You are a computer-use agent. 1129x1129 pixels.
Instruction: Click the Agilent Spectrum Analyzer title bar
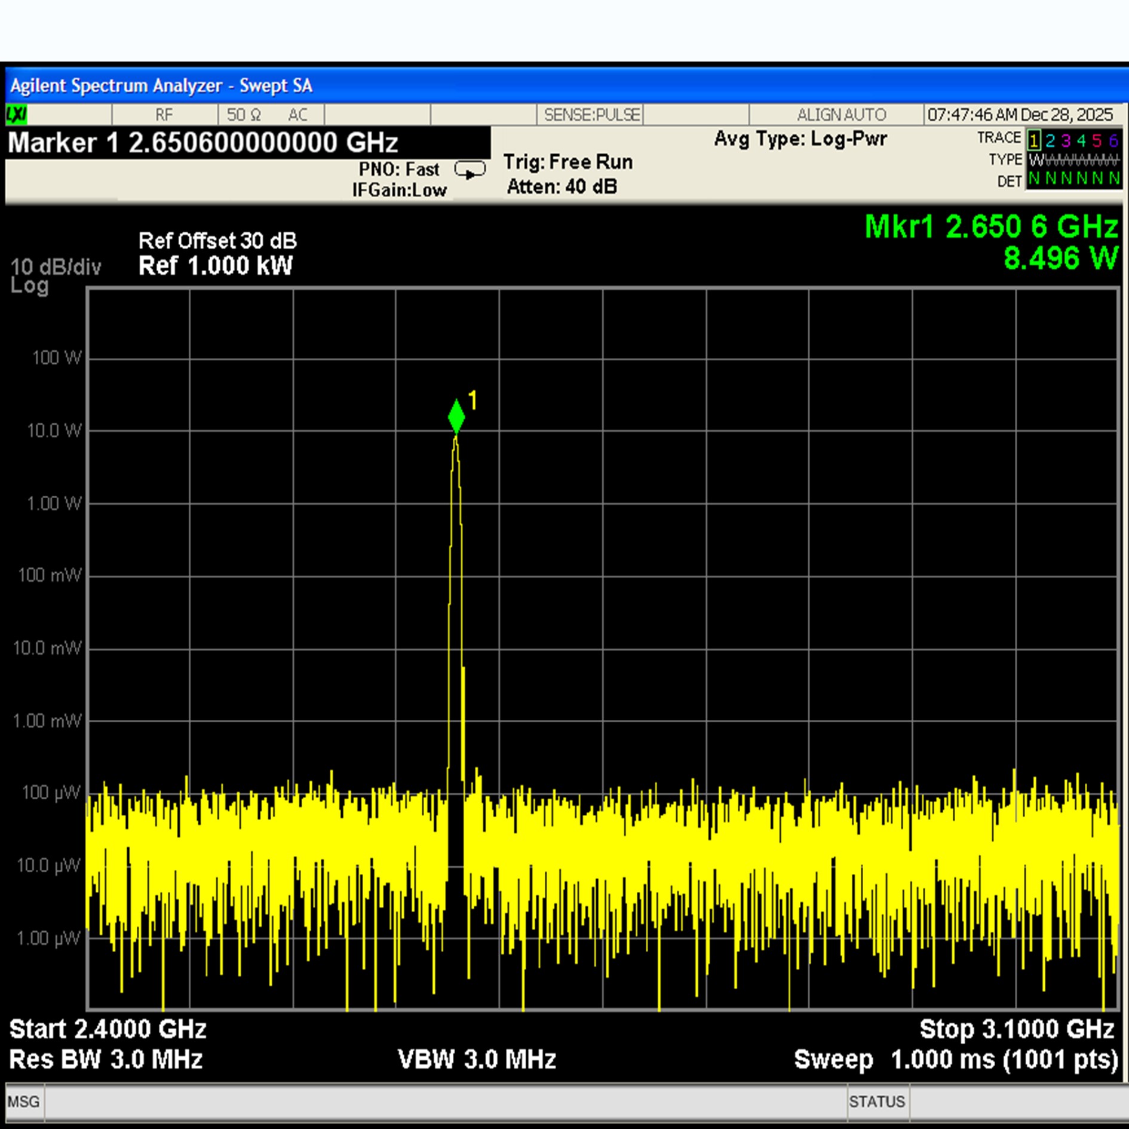pos(566,85)
